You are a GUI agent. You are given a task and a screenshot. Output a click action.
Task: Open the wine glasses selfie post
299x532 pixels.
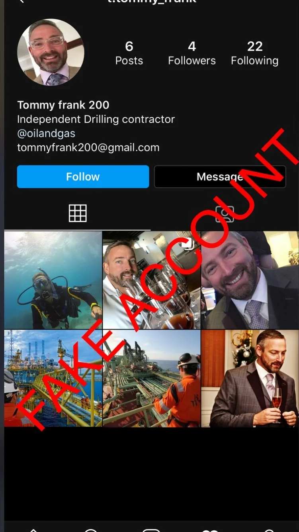click(152, 280)
